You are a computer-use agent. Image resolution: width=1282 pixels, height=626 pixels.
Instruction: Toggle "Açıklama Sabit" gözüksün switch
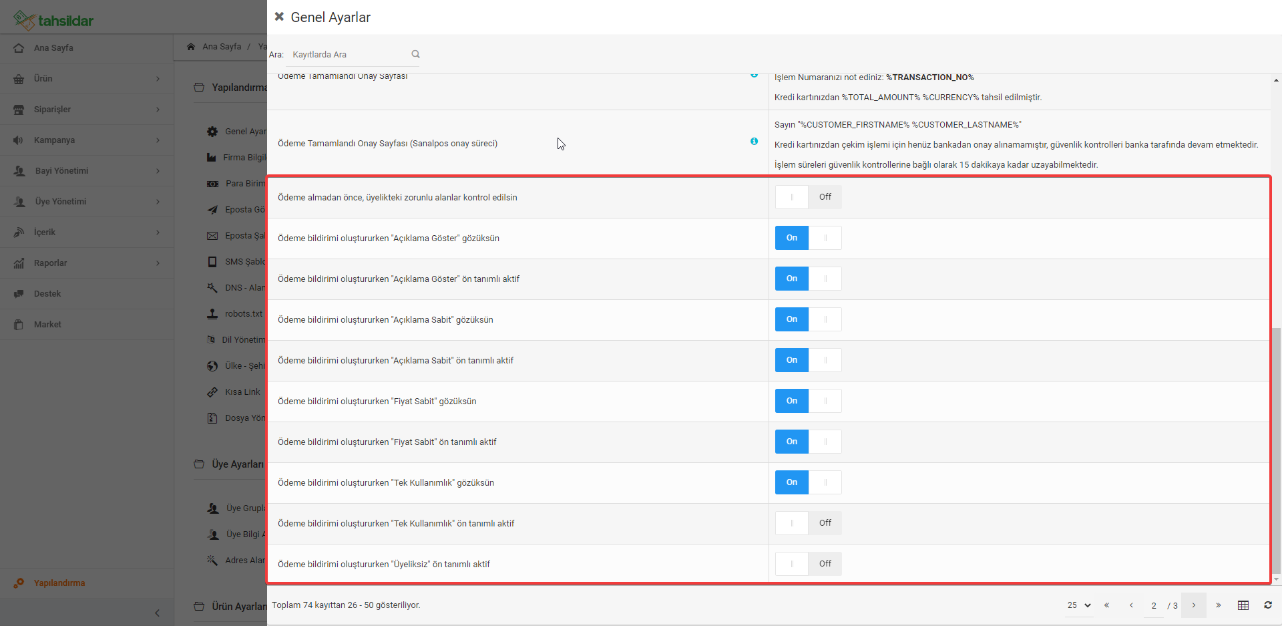(x=808, y=319)
